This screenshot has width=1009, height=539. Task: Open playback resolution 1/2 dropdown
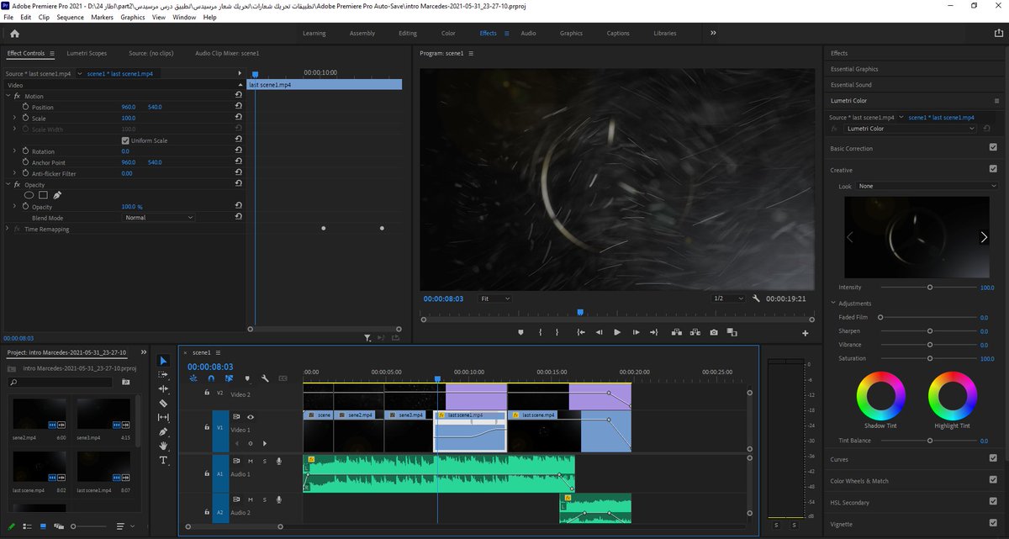pos(728,299)
